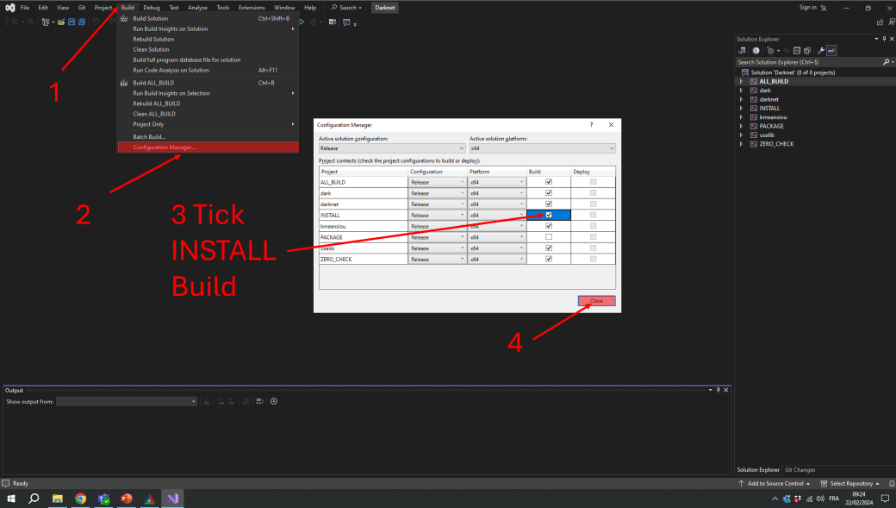Click the top Search box button

[x=346, y=8]
